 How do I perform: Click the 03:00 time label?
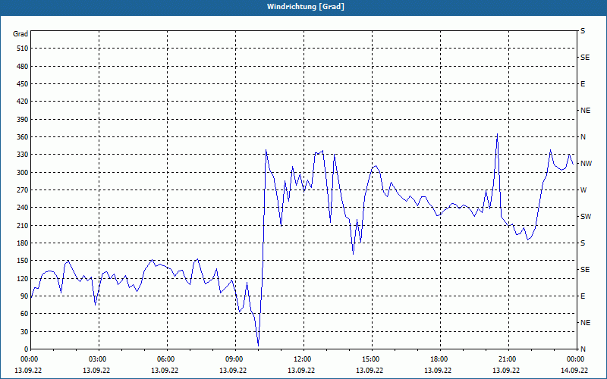tap(97, 359)
